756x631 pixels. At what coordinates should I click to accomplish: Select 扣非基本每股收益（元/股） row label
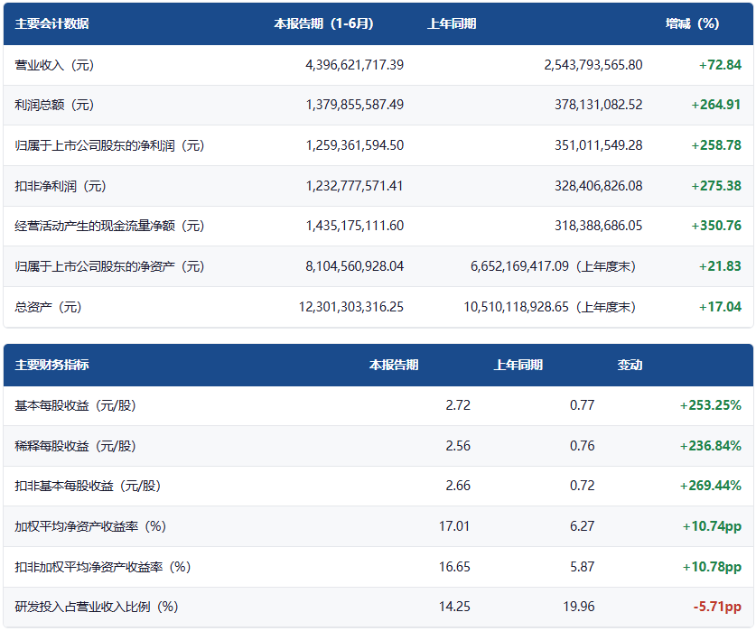(88, 486)
